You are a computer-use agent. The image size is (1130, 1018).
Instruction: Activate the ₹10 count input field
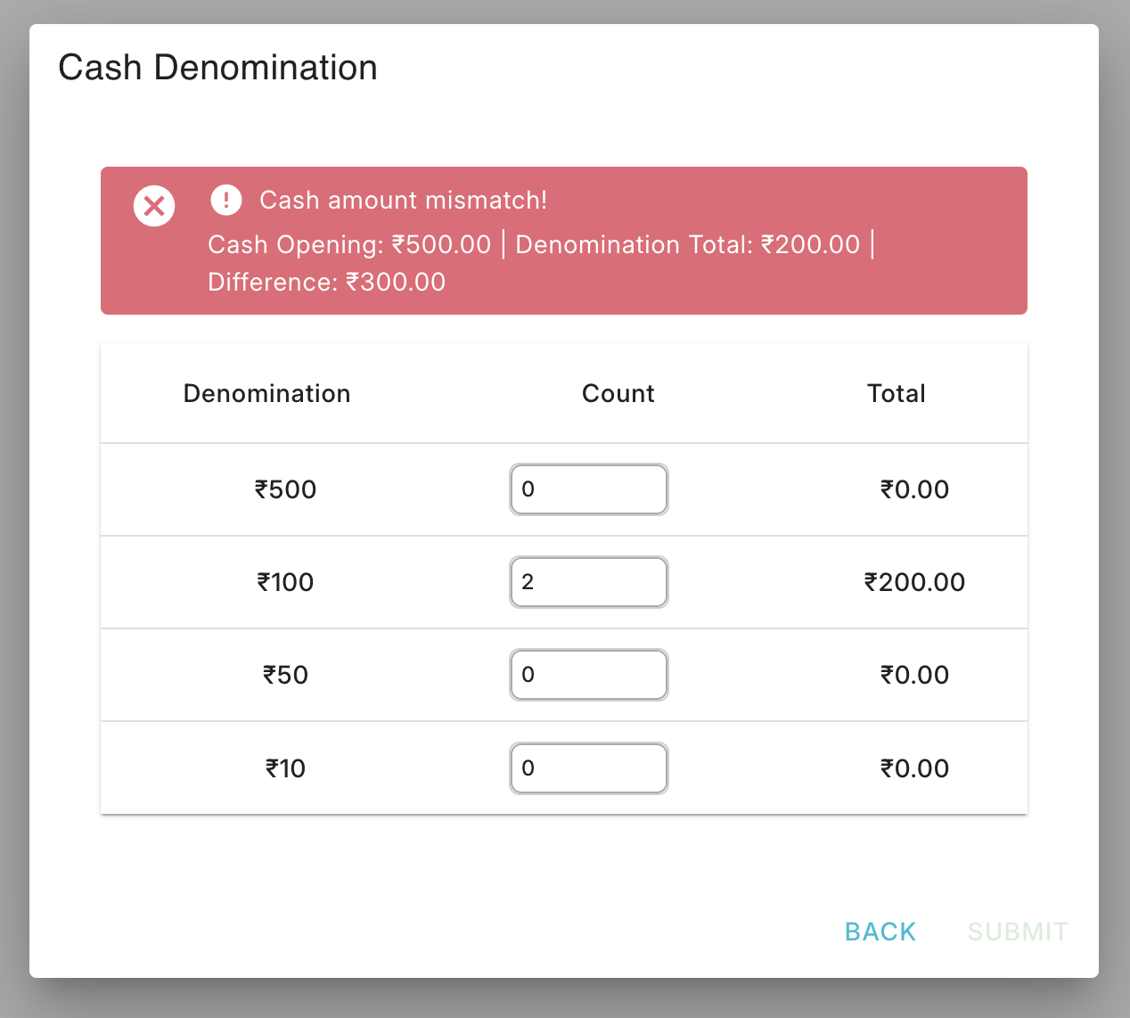(x=589, y=768)
